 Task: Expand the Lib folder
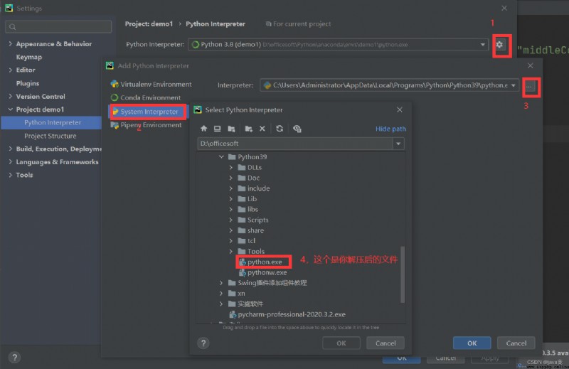pos(230,199)
